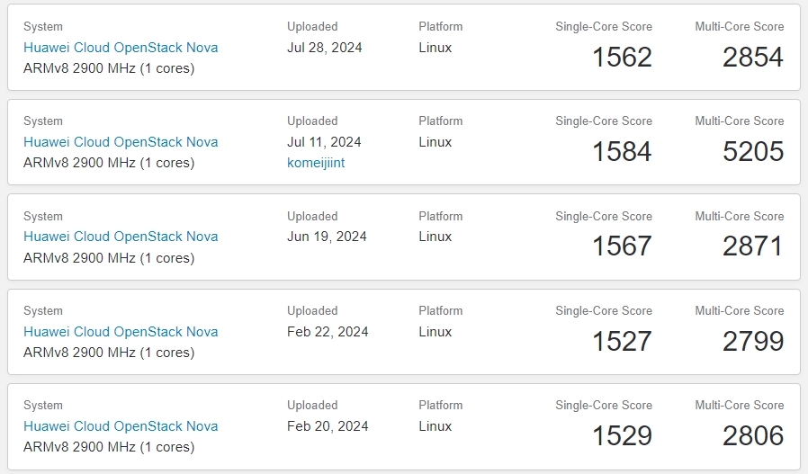Select the upload date Jul 28, 2024
This screenshot has width=808, height=474.
point(325,48)
